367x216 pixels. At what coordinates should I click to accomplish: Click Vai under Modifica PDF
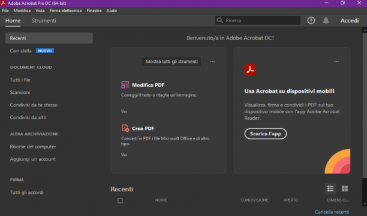(124, 111)
